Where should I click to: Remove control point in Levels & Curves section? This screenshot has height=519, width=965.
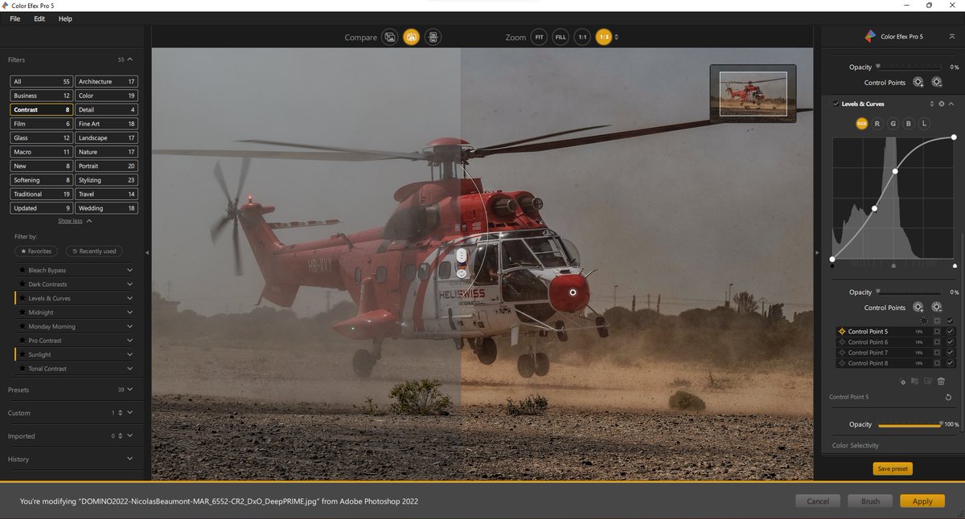(x=937, y=307)
